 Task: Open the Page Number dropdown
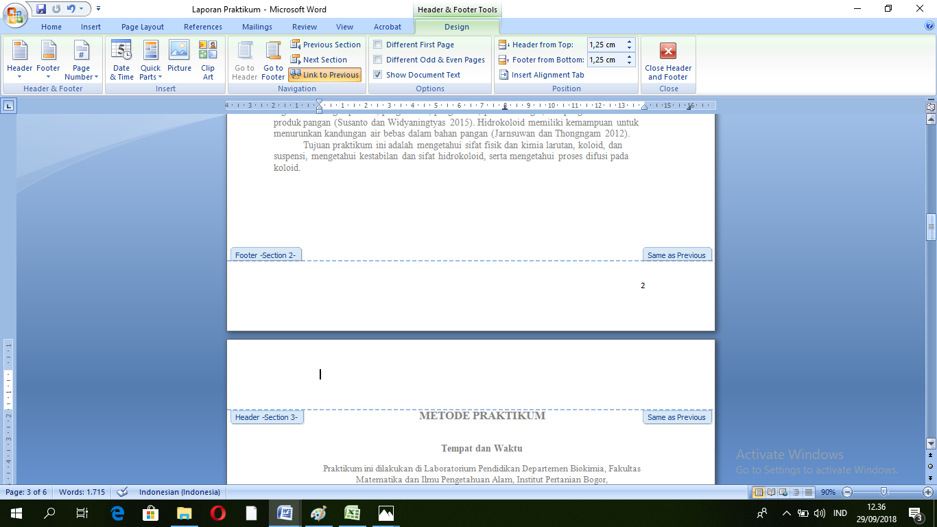[82, 60]
